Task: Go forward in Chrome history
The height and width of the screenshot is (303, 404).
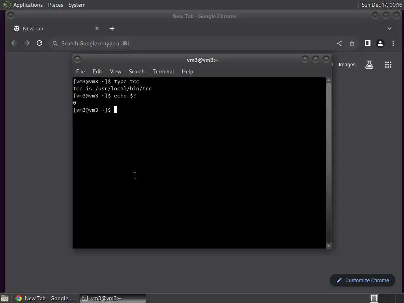Action: point(27,43)
